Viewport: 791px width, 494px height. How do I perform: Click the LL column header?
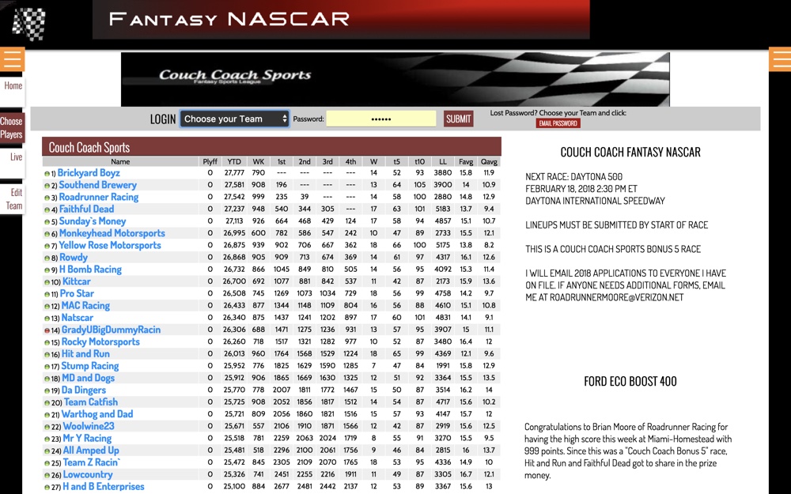(x=442, y=162)
